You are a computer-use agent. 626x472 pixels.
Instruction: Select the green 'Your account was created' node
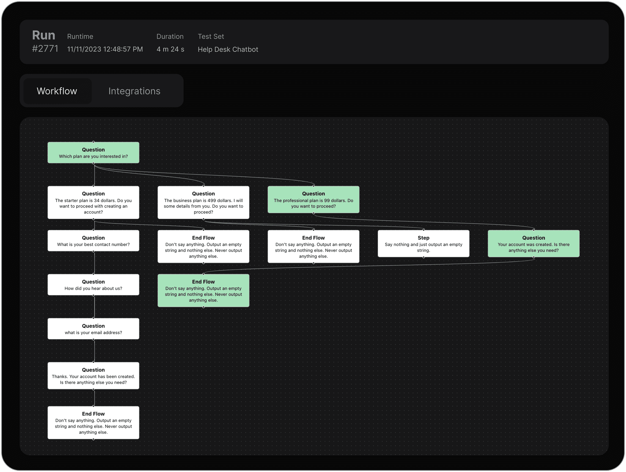pos(533,244)
